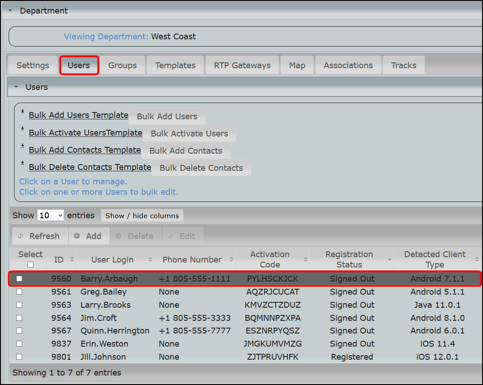483x385 pixels.
Task: Open the Bulk Delete Contacts Template link
Action: 90,167
